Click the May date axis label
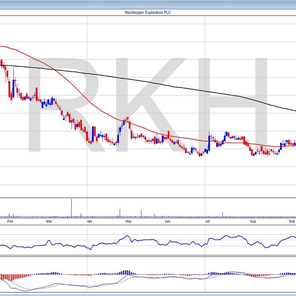 coord(129,222)
